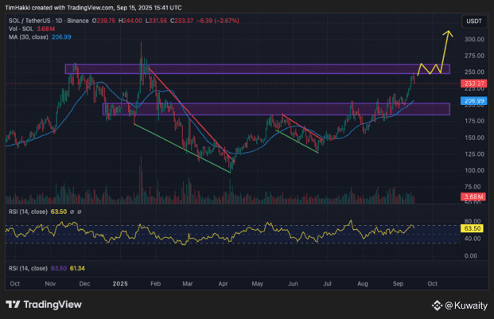Click the red 3.68M volume tag on axis
494x319 pixels.
pos(473,196)
